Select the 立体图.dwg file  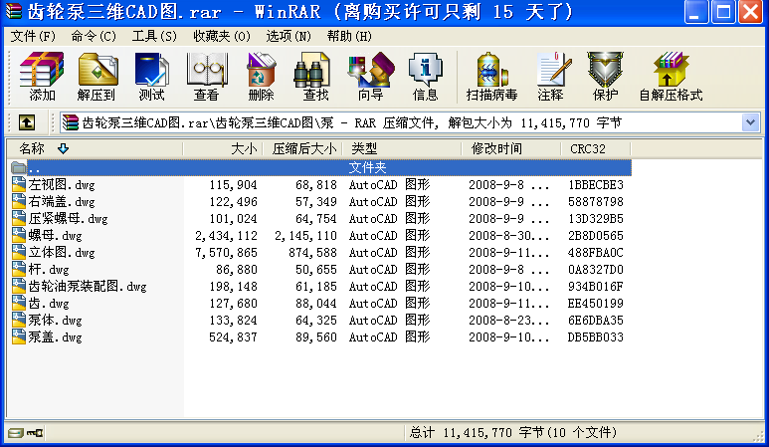[61, 252]
